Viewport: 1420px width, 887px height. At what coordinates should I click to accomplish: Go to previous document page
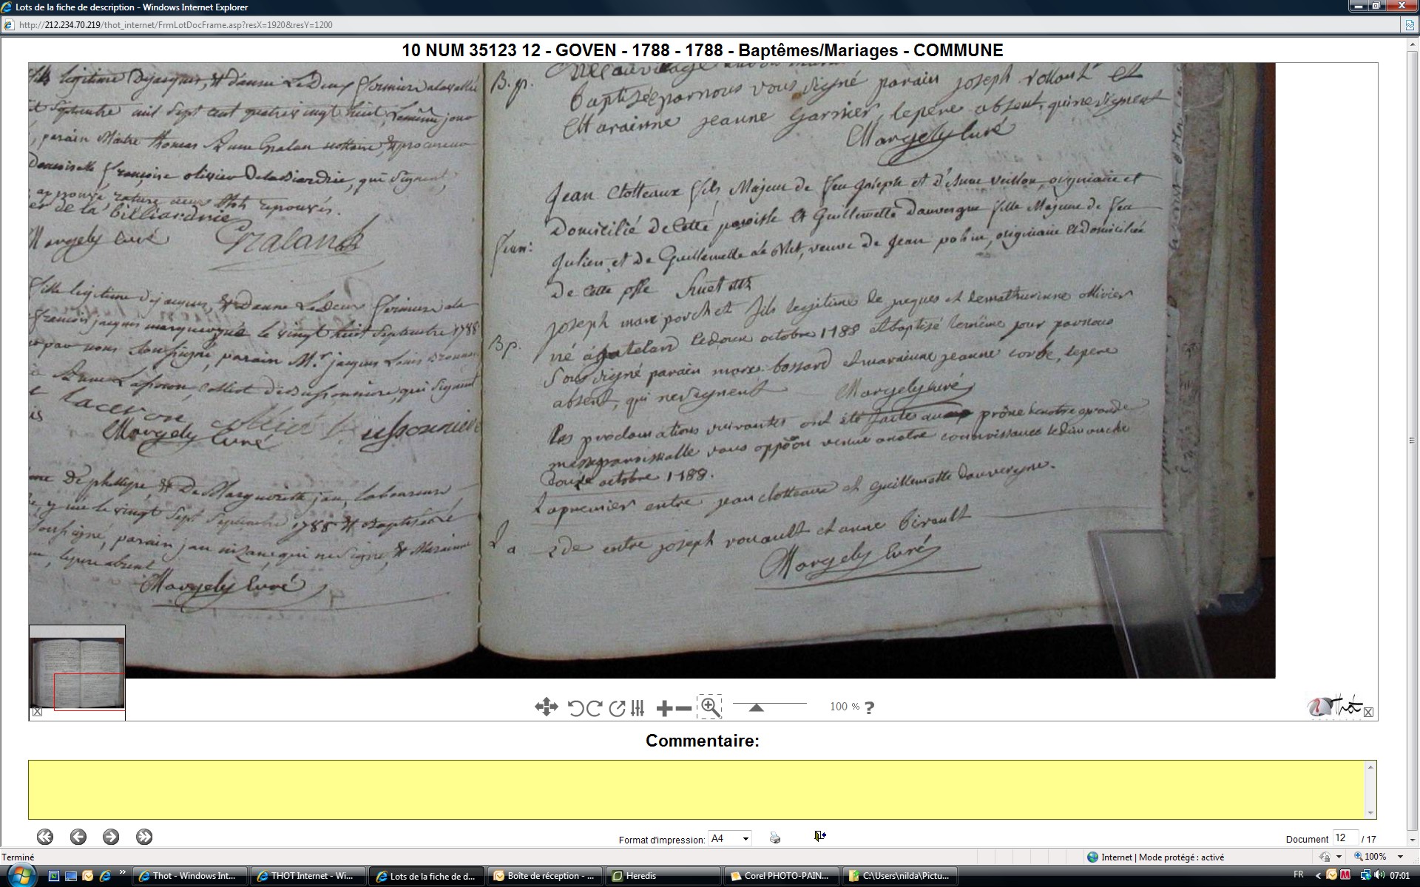[78, 837]
